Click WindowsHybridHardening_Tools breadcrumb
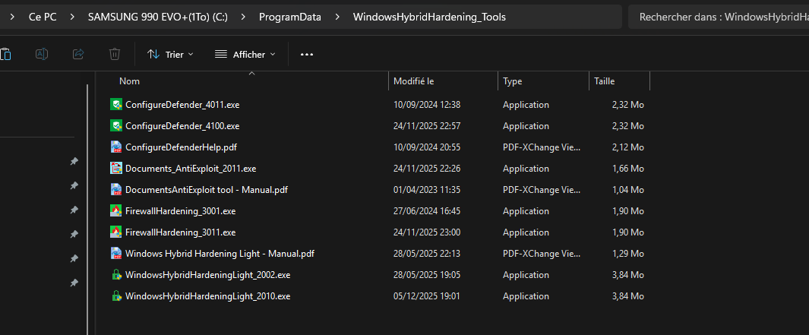 click(429, 17)
